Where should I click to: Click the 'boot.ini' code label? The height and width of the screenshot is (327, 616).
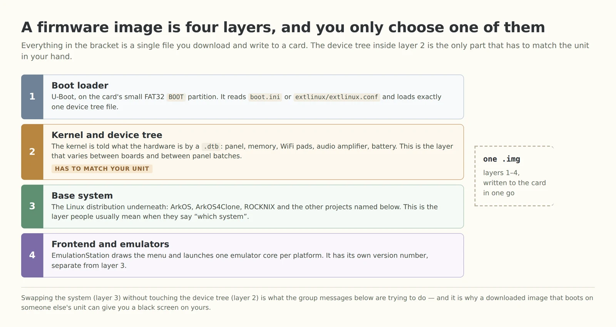(265, 97)
